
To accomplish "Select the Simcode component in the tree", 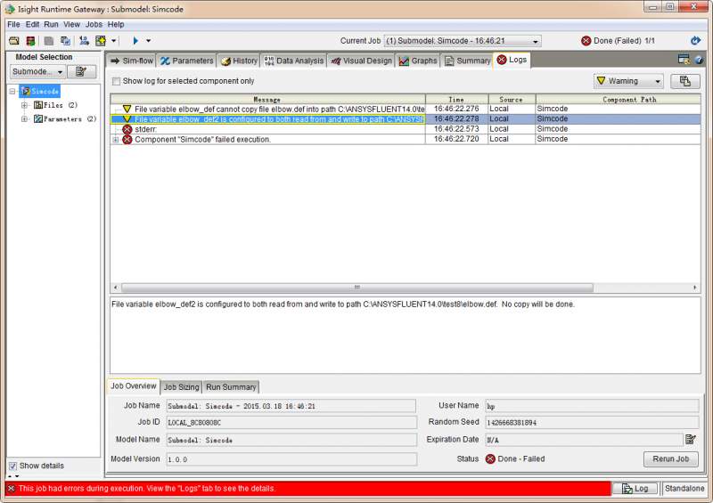I will click(40, 92).
